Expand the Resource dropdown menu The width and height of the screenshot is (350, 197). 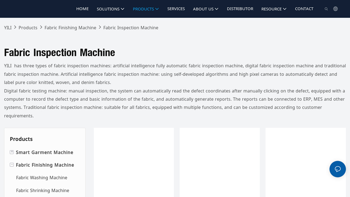click(273, 9)
